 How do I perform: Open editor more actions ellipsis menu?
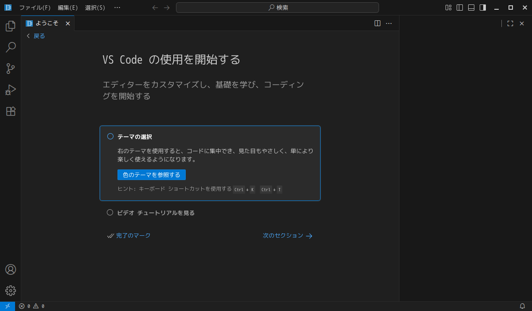coord(389,23)
